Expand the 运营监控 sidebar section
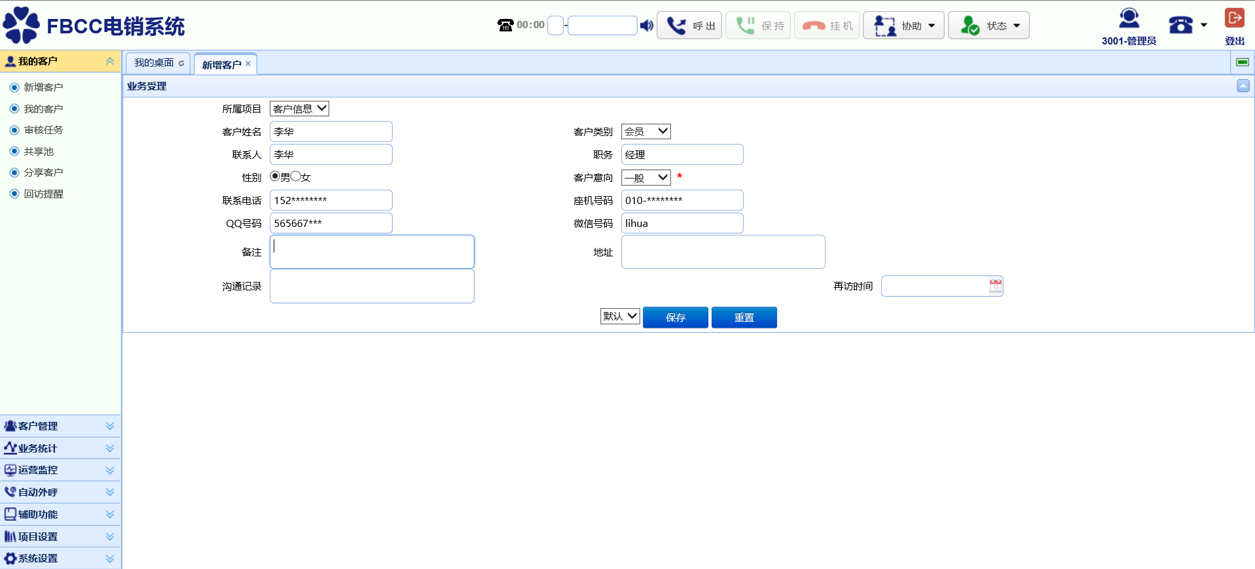The image size is (1255, 569). 60,470
